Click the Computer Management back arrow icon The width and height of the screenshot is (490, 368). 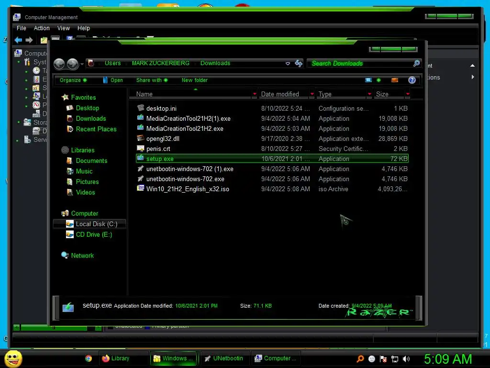[18, 40]
